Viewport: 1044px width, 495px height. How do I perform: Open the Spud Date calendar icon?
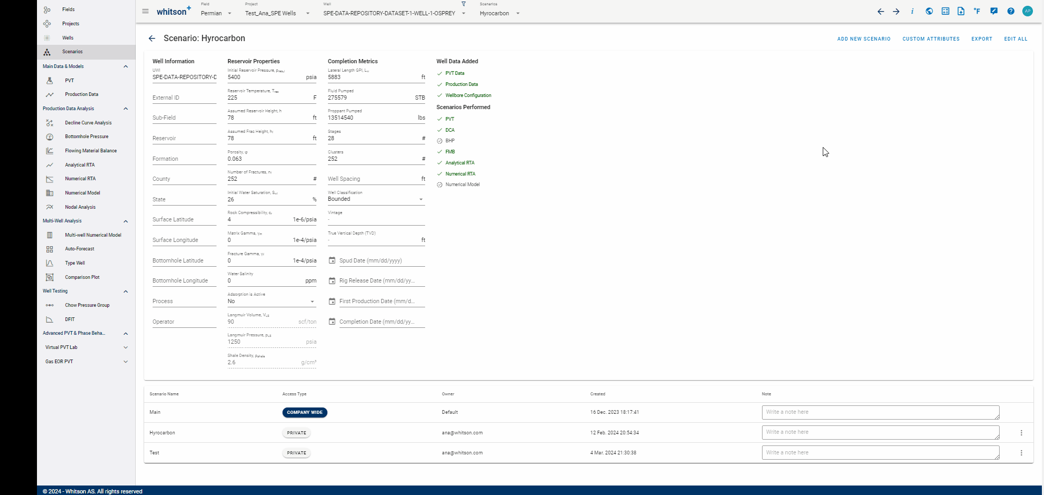pyautogui.click(x=332, y=260)
